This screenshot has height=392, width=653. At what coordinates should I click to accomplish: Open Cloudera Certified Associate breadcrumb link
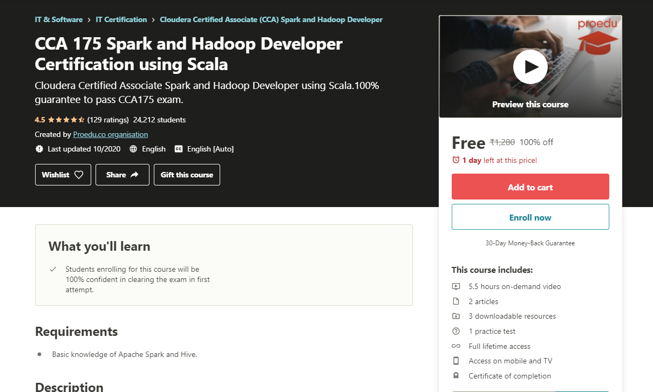click(x=271, y=19)
